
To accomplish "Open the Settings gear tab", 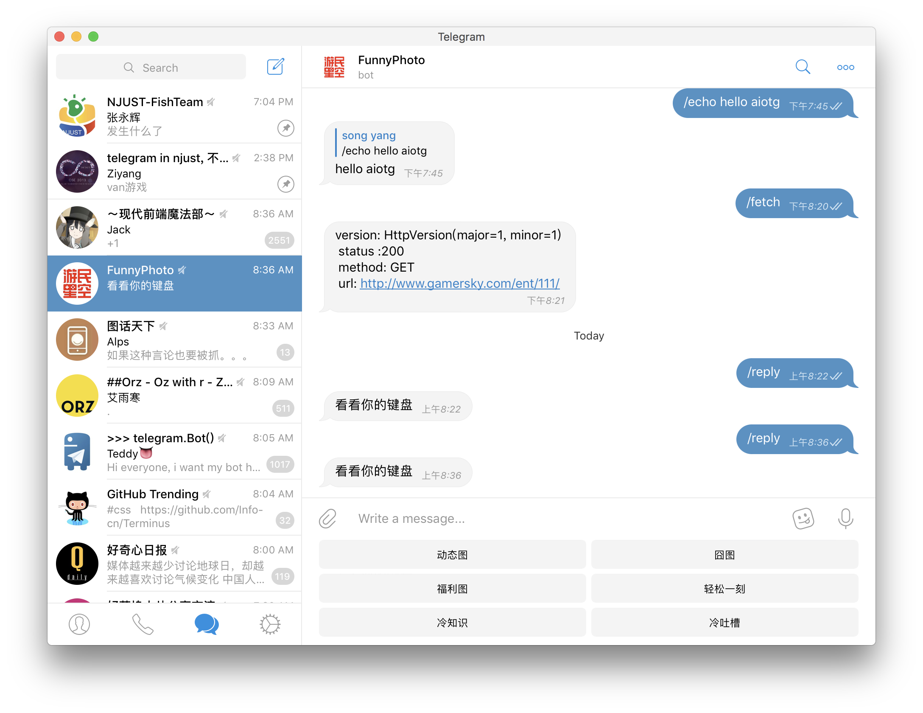I will (x=270, y=624).
